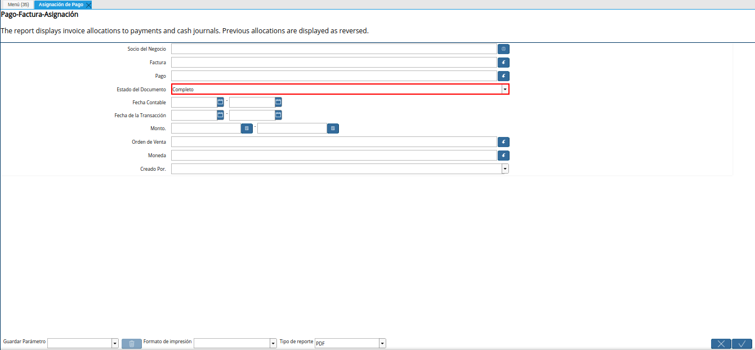
Task: Focus the second Monto amount field
Action: (292, 129)
